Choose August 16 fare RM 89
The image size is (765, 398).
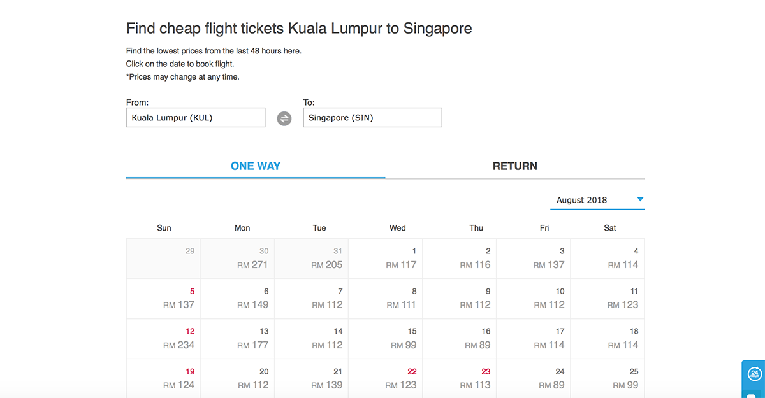[x=460, y=339]
